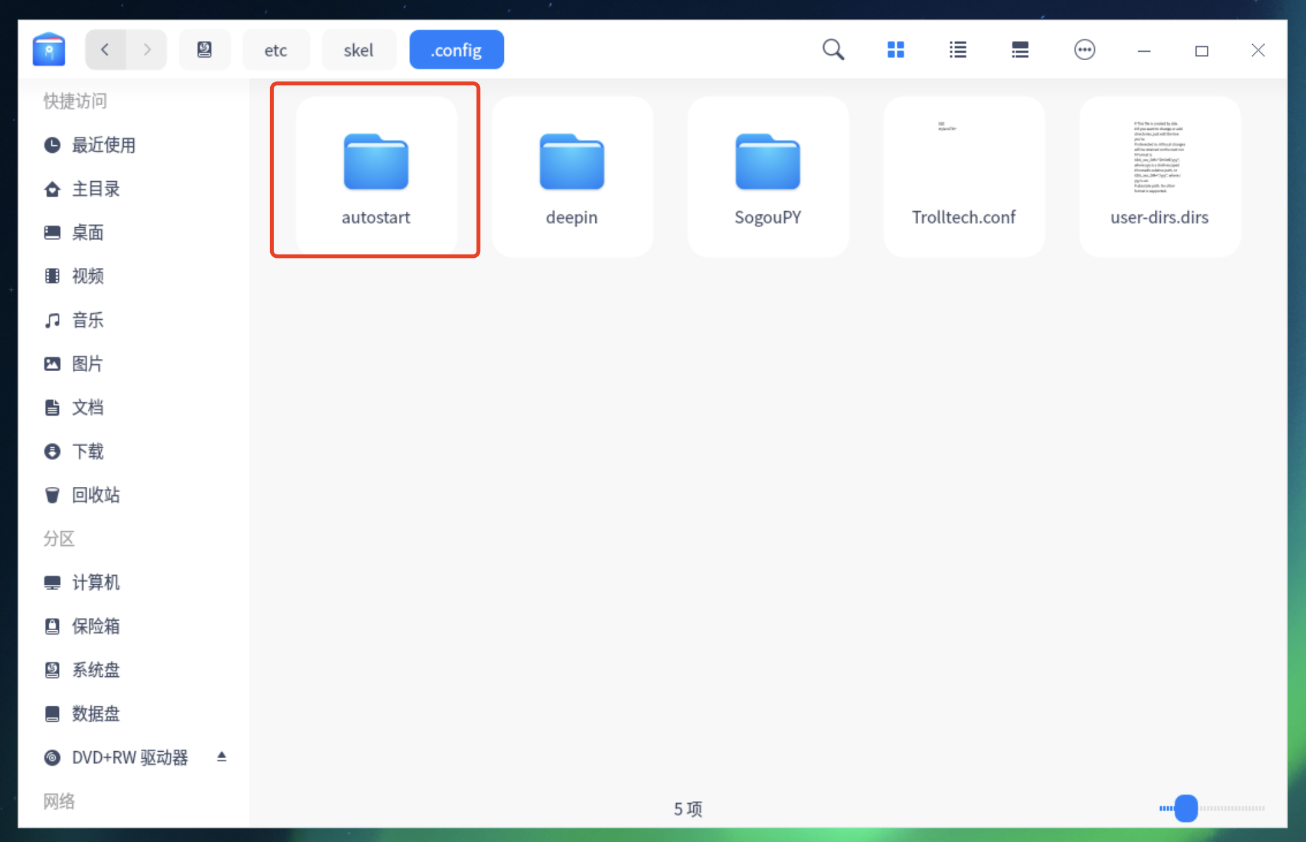Viewport: 1306px width, 842px height.
Task: Switch to the detailed rows view
Action: pos(1020,49)
